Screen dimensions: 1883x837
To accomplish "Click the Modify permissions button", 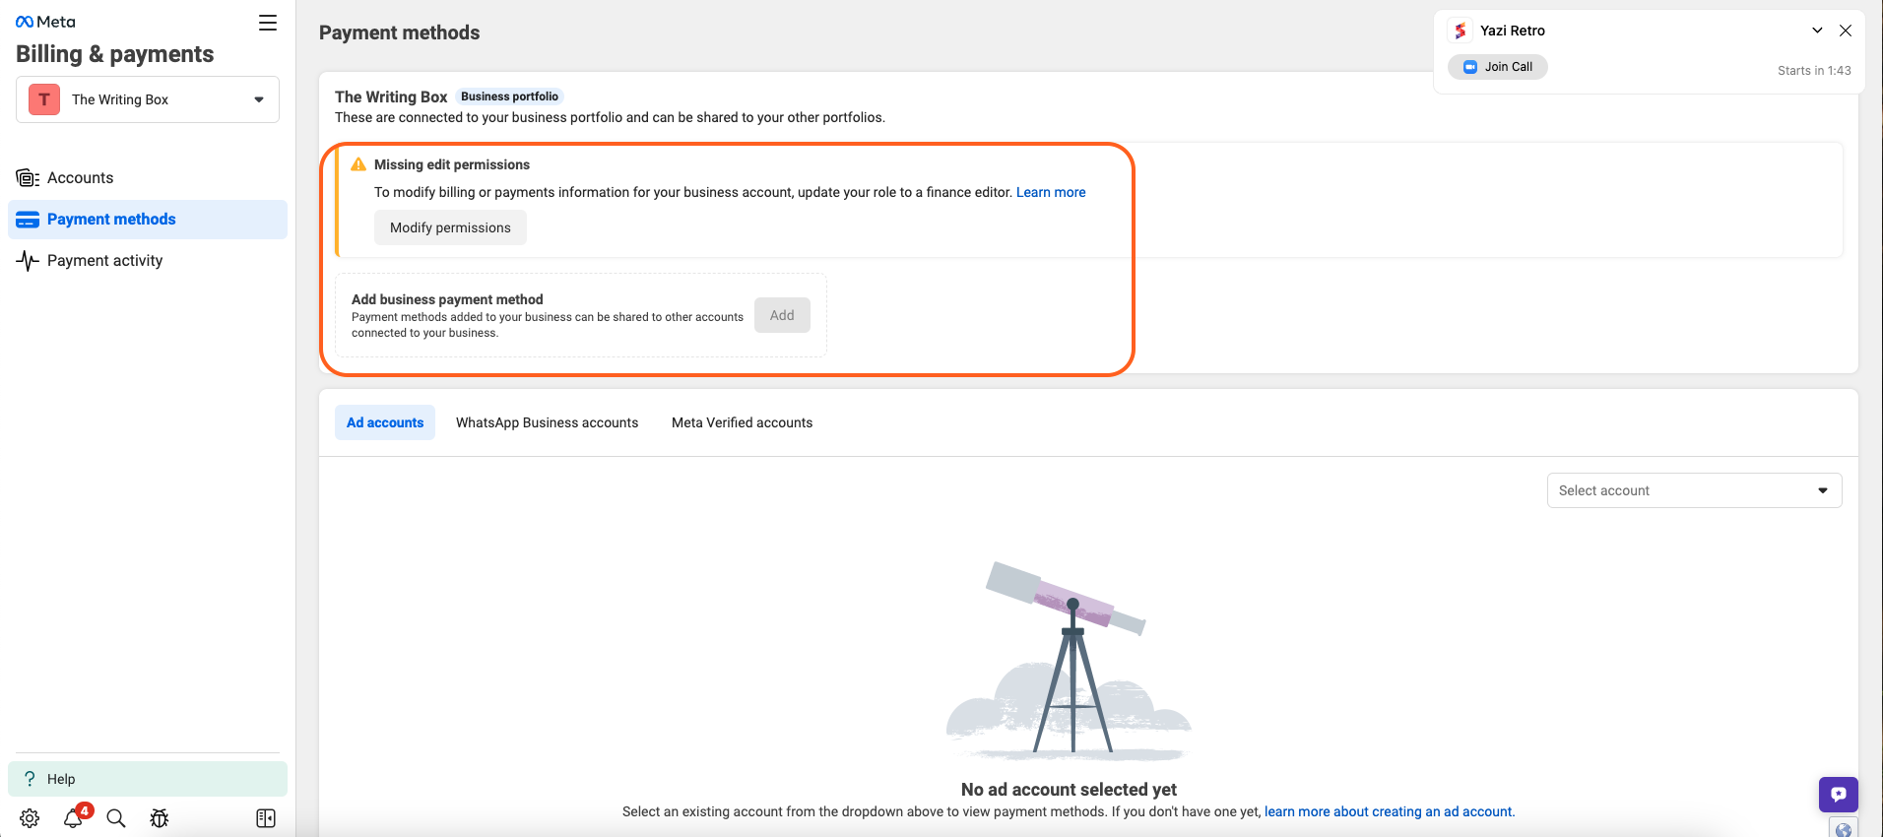I will pyautogui.click(x=450, y=227).
